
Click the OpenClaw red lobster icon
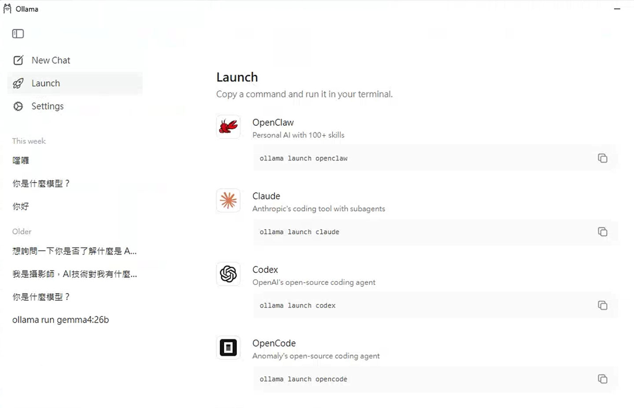tap(228, 127)
